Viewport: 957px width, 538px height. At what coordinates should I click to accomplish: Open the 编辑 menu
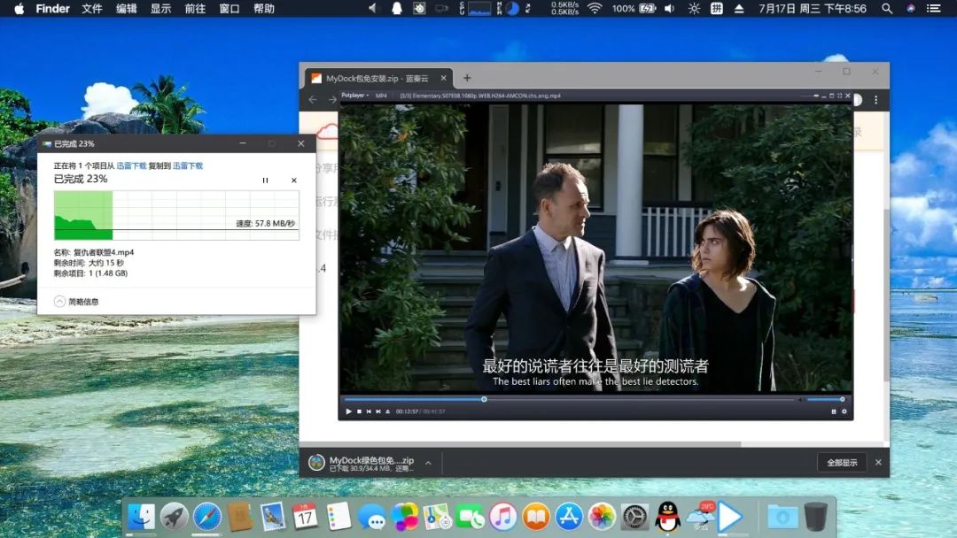point(127,9)
